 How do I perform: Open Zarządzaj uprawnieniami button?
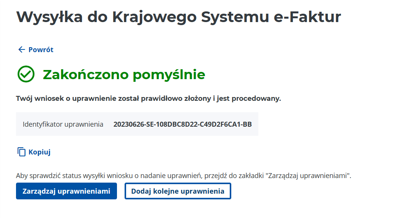point(66,191)
